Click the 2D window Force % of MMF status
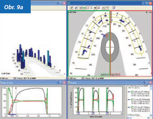The image size is (153, 119). coord(94,78)
